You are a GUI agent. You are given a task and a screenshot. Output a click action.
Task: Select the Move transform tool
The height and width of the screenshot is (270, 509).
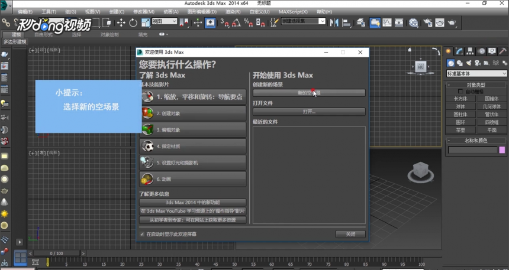click(x=121, y=22)
